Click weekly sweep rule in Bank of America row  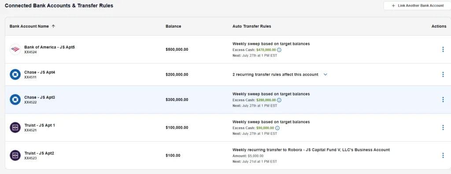point(271,44)
